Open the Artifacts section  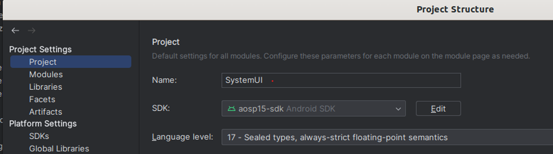pyautogui.click(x=46, y=111)
